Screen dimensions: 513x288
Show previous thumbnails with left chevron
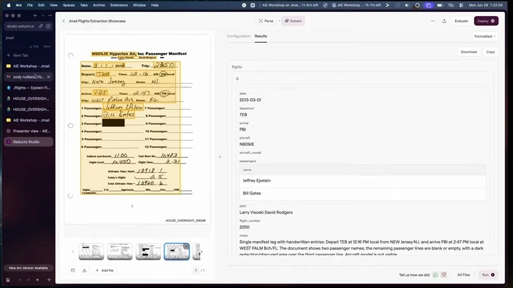[73, 252]
